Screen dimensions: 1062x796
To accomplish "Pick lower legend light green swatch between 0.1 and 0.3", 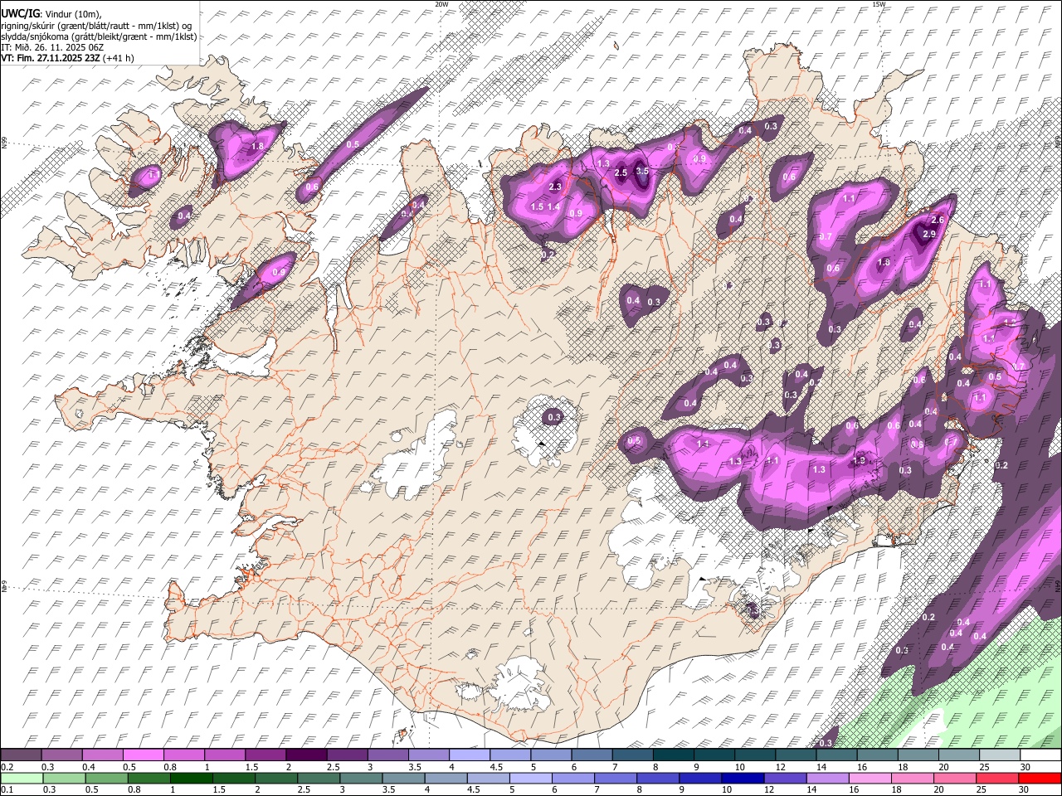I will pyautogui.click(x=21, y=778).
